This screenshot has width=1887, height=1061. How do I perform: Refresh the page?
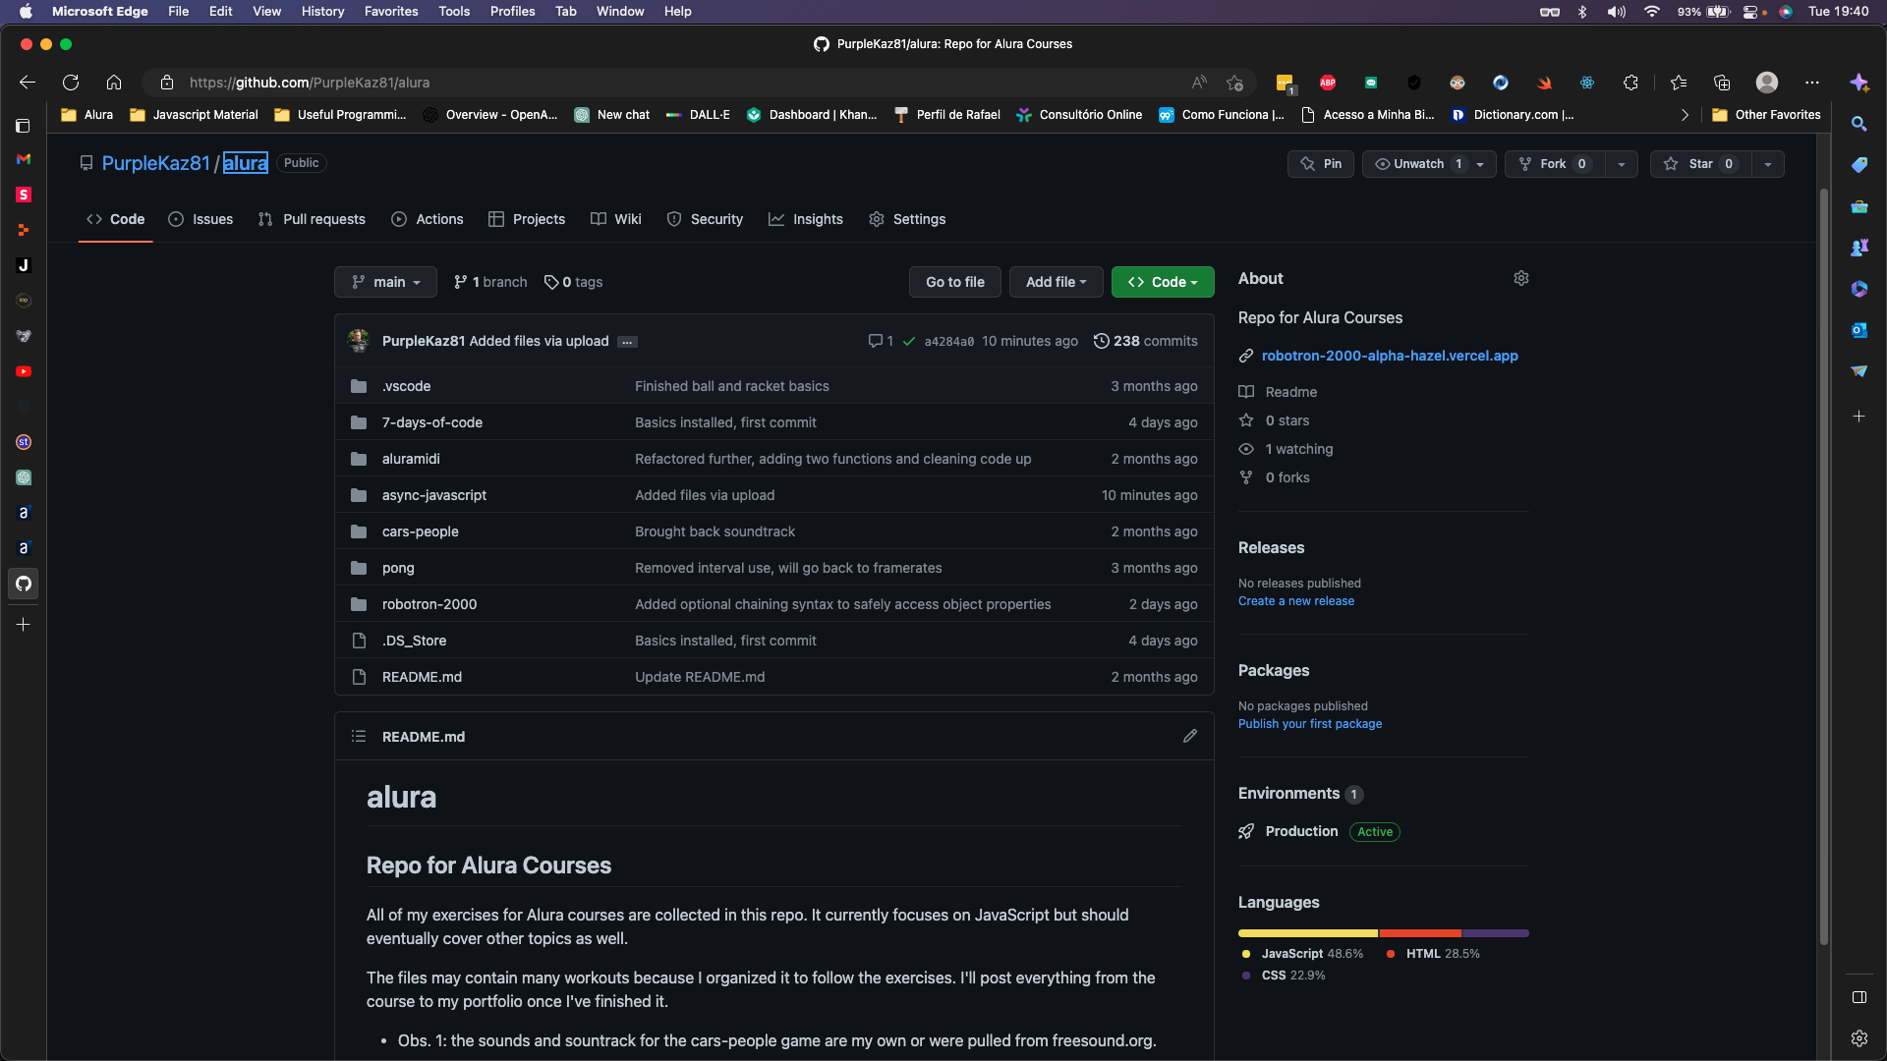[71, 83]
